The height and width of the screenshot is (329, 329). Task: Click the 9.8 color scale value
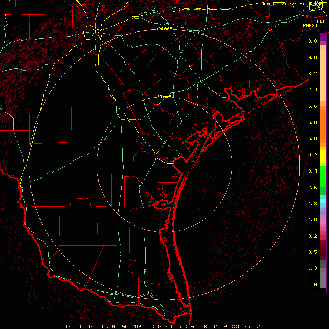[x=313, y=41]
